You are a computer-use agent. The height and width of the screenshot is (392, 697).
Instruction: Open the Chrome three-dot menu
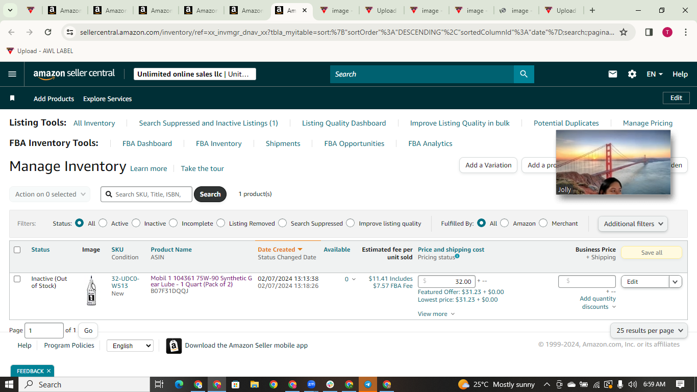click(x=685, y=32)
